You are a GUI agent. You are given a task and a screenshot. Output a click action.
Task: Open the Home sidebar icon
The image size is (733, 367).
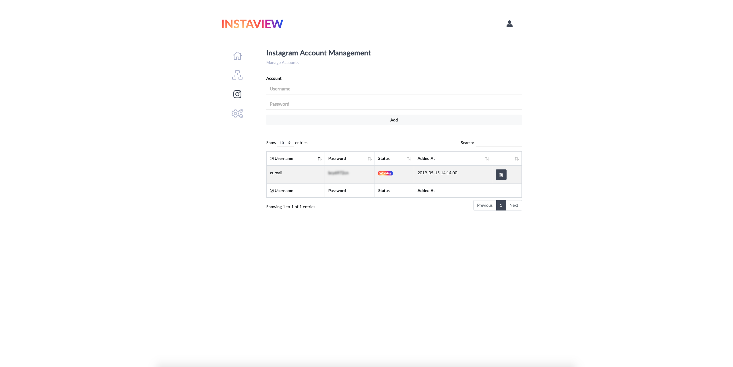237,55
